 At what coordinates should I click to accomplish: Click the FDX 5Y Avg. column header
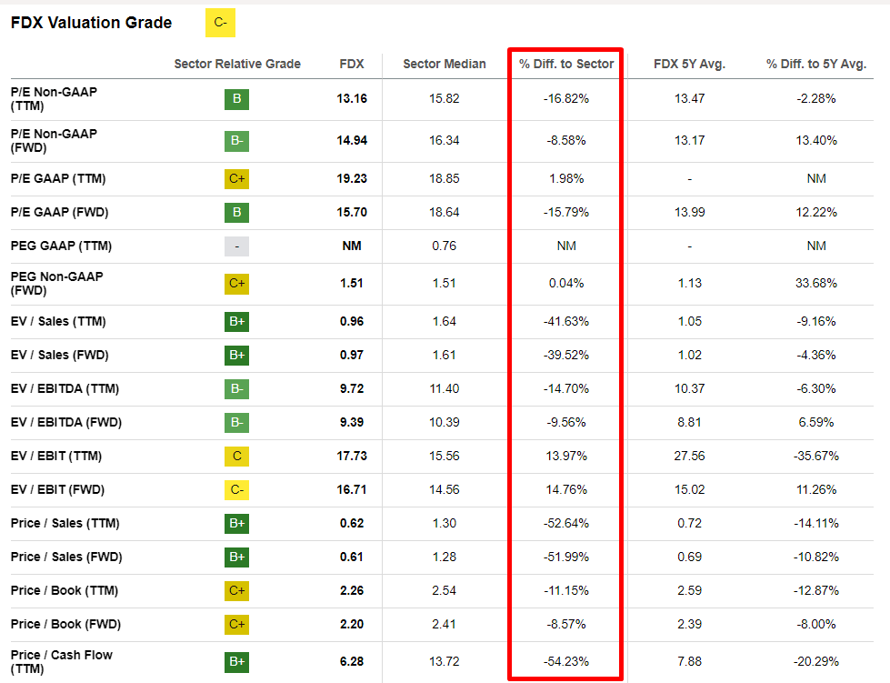click(x=689, y=64)
